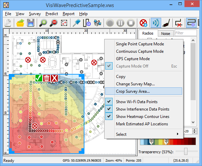This screenshot has height=166, width=202.
Task: Click the red trash can crop icon
Action: (47, 78)
